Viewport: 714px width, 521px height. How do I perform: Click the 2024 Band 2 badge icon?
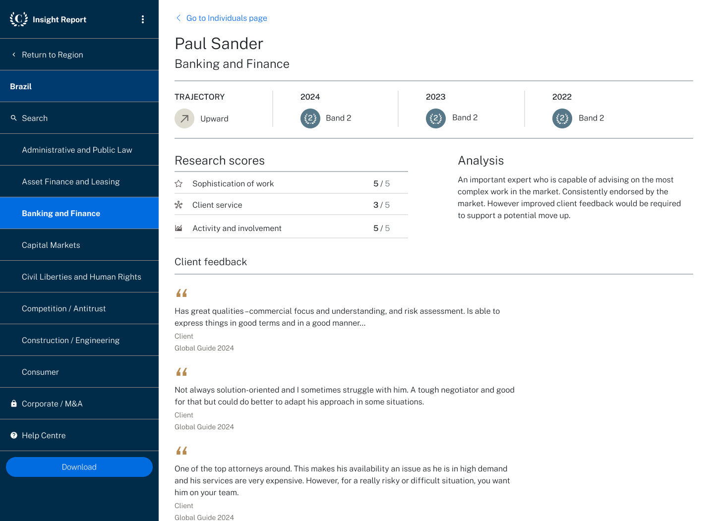pyautogui.click(x=310, y=118)
